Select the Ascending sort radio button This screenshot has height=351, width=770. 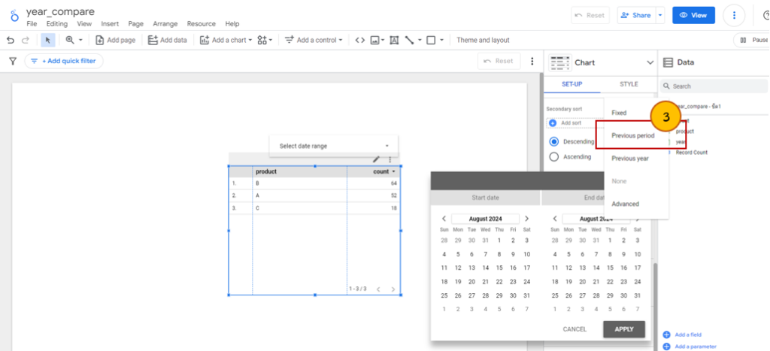coord(554,157)
